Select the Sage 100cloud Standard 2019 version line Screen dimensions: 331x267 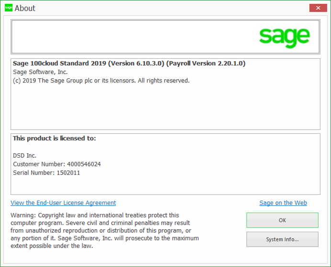point(129,64)
